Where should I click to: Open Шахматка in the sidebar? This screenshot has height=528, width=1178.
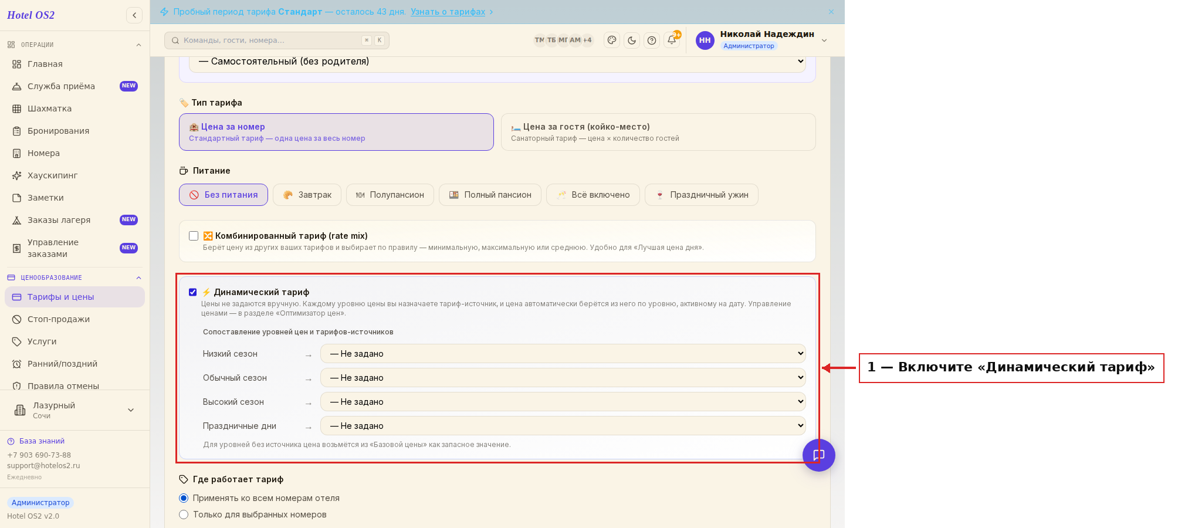pos(75,109)
